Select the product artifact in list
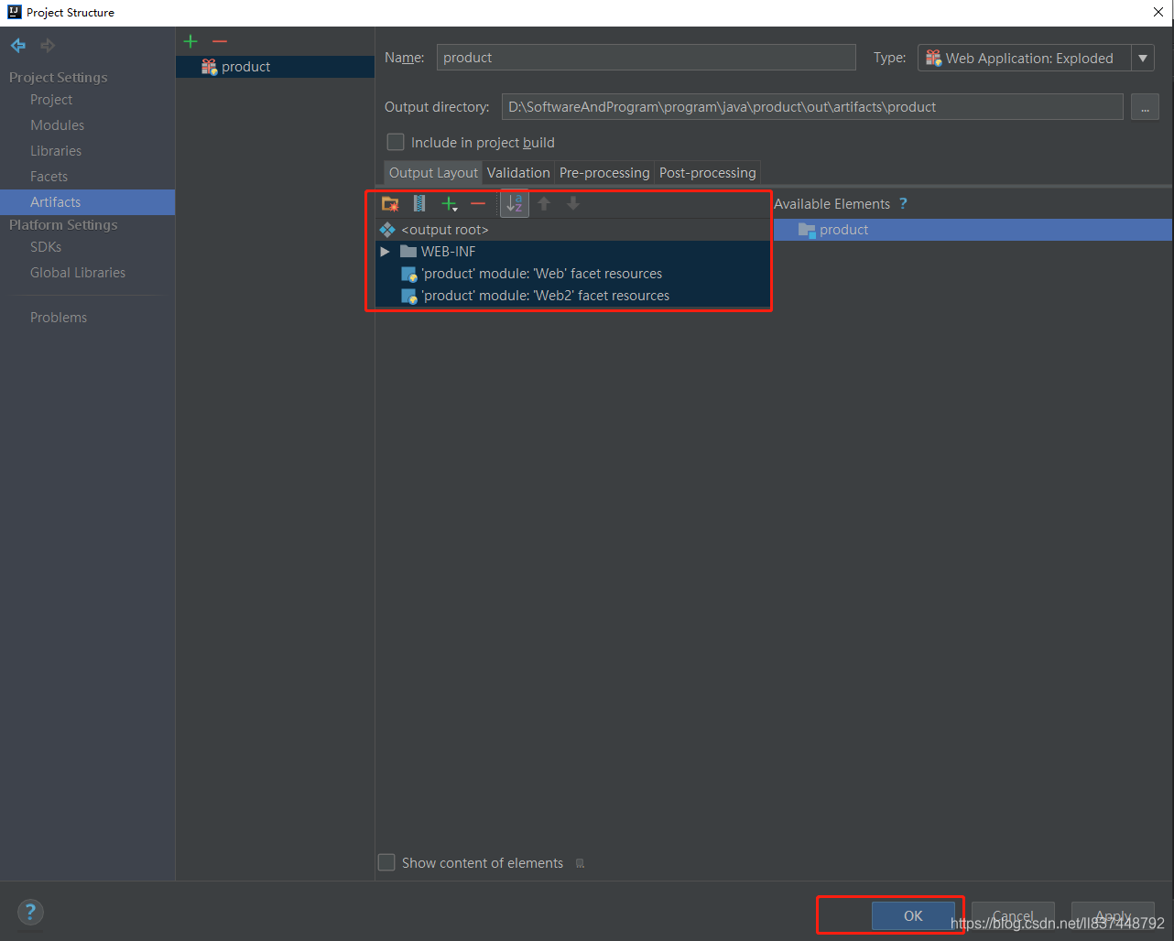Image resolution: width=1174 pixels, height=941 pixels. 275,67
